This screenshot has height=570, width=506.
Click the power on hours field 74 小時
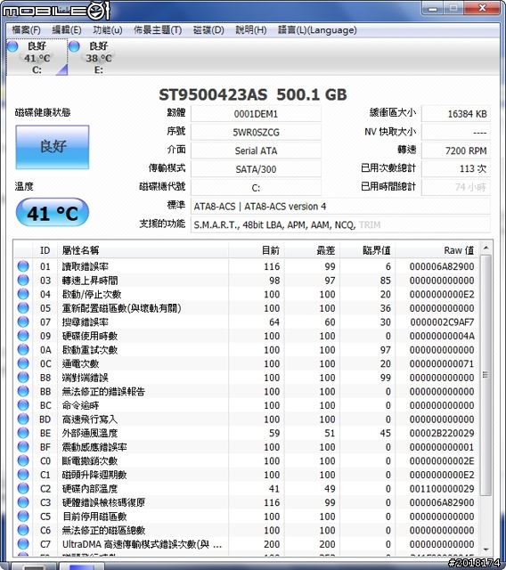pos(456,187)
